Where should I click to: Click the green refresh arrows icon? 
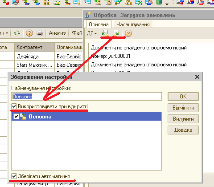point(17,33)
